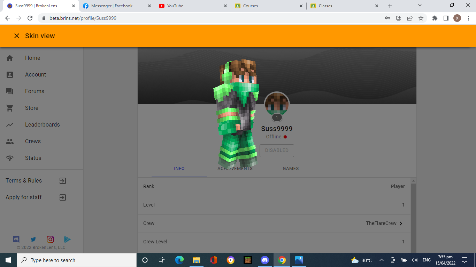Open the Leaderboards sidebar link
The height and width of the screenshot is (267, 476).
click(43, 125)
